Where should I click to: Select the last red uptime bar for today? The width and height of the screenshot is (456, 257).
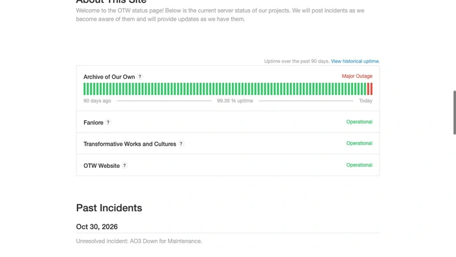tap(372, 89)
